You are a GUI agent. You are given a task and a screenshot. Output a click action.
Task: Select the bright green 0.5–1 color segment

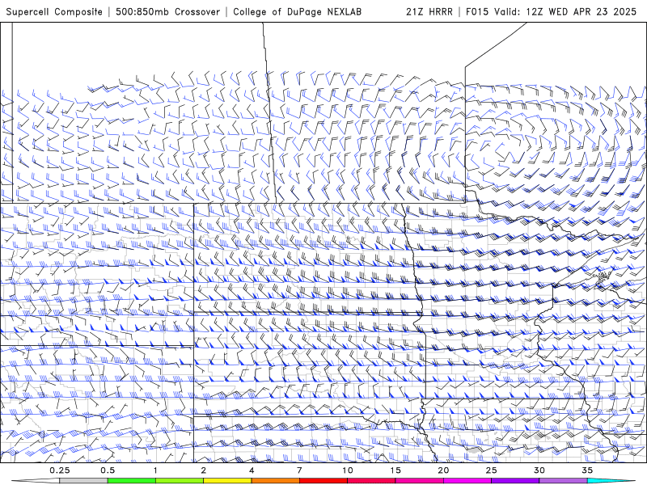(131, 481)
